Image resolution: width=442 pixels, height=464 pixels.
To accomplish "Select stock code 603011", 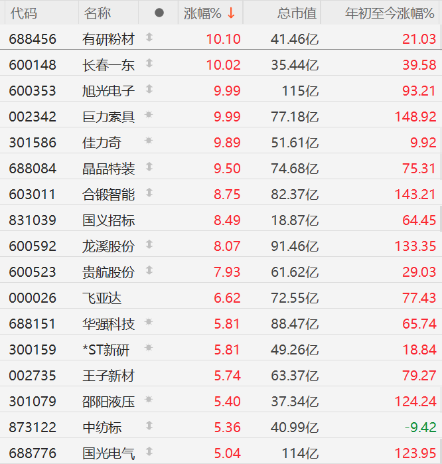I will pos(32,194).
